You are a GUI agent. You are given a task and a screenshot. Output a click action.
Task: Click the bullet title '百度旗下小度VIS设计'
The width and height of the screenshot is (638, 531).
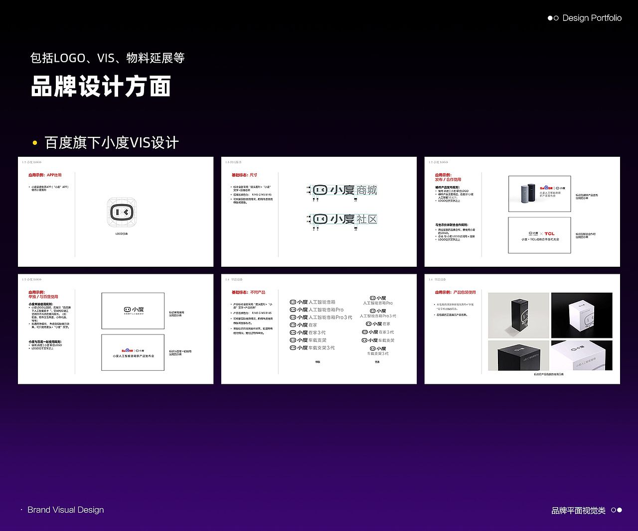[x=112, y=143]
